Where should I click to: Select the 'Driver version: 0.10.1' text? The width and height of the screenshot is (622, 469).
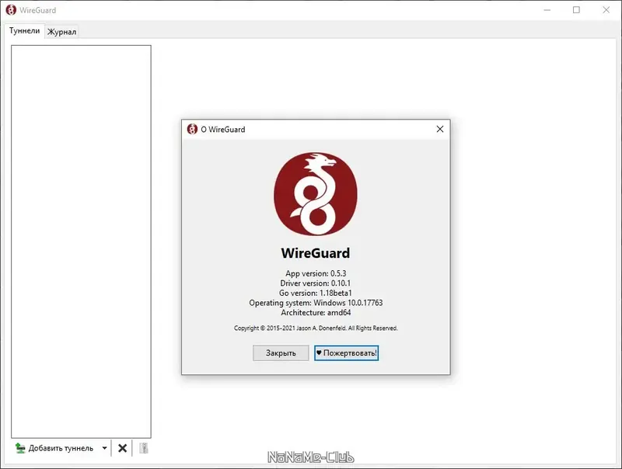(x=316, y=283)
